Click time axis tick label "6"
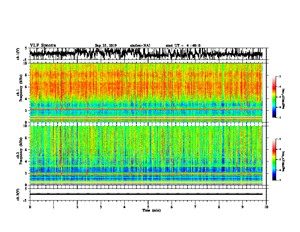 click(x=172, y=207)
